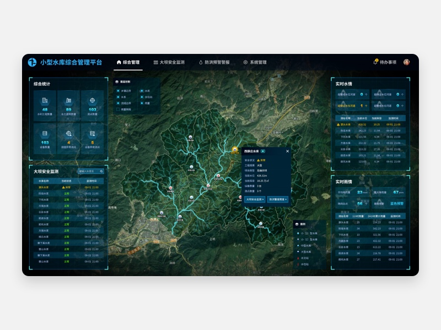Click the 降雨站点 56 个 card
The width and height of the screenshot is (441, 330).
[352, 204]
